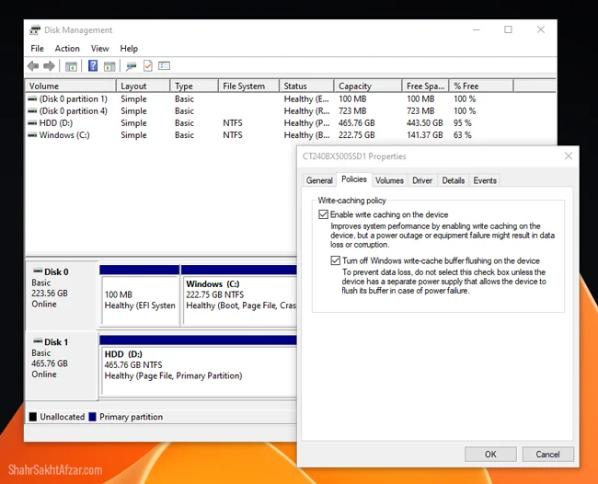Click the Show/Hide Action Pane toolbar icon

click(x=109, y=66)
